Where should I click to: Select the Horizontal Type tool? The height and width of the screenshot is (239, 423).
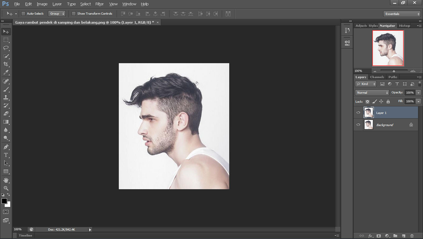pos(6,155)
